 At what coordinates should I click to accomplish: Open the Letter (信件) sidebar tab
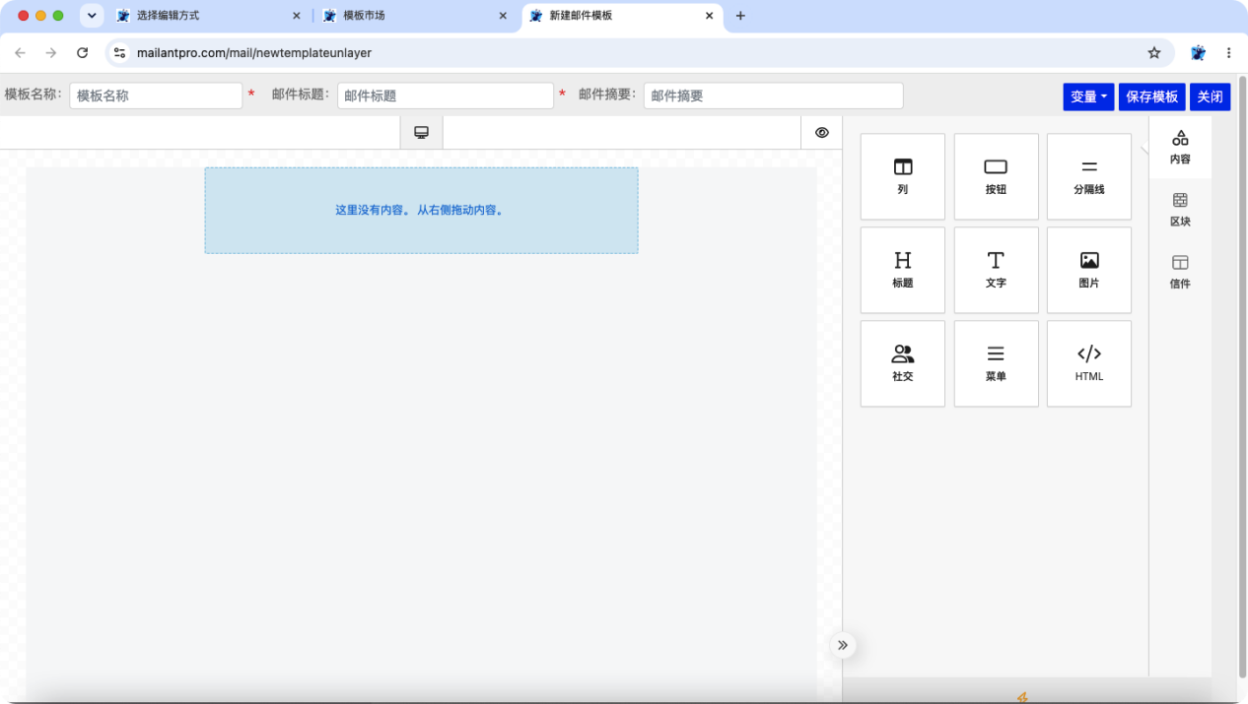[1180, 272]
